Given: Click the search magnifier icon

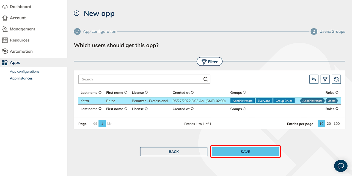Looking at the screenshot, I should click(x=206, y=79).
